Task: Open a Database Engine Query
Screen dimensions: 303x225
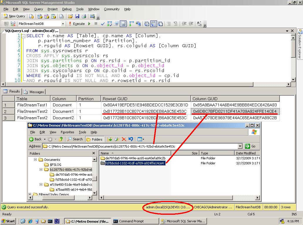Action: coord(31,16)
